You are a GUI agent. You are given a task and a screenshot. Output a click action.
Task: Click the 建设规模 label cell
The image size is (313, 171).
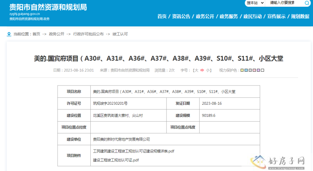coord(183,115)
